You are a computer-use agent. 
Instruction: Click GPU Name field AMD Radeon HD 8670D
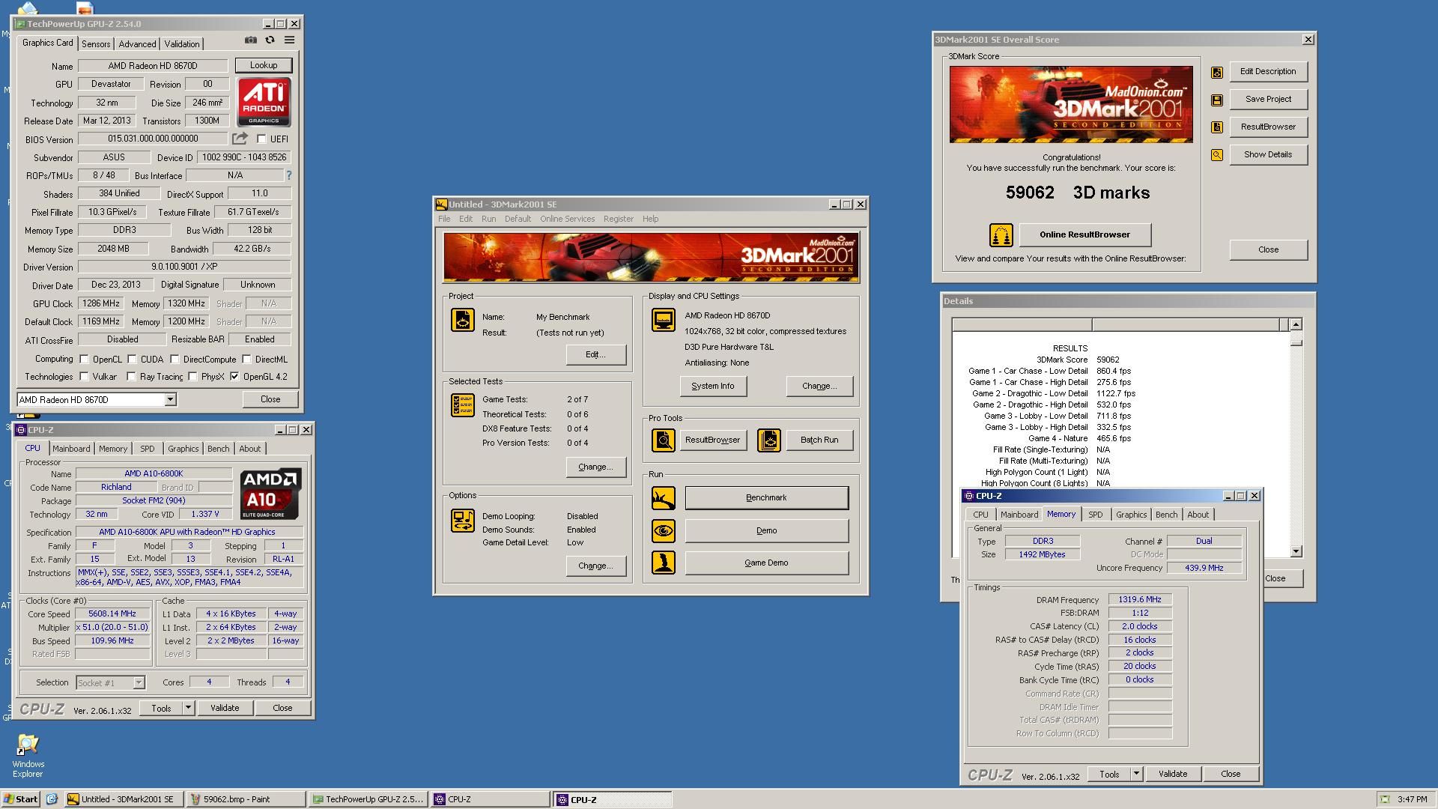(x=153, y=66)
